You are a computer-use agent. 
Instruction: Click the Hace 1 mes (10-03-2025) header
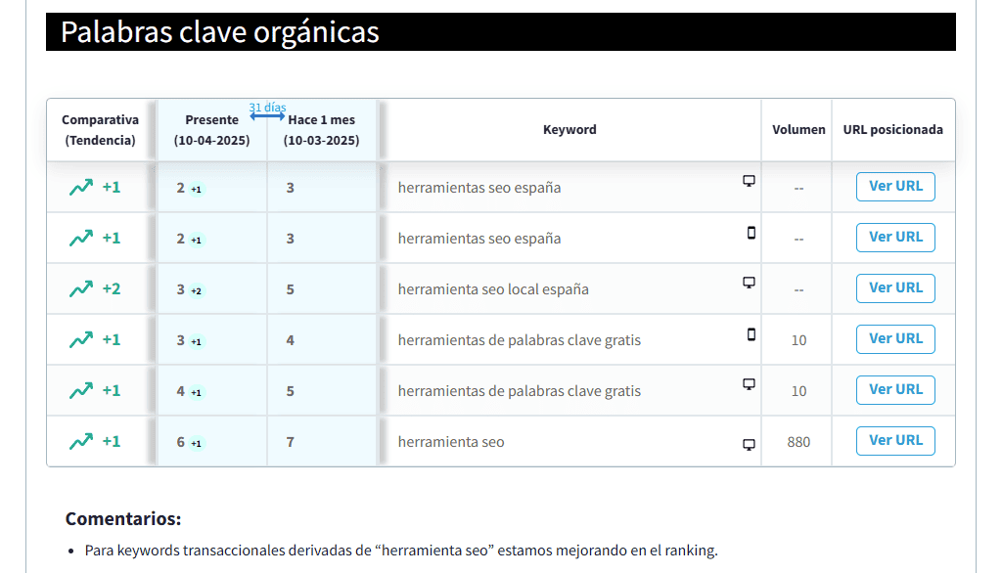[x=321, y=130]
